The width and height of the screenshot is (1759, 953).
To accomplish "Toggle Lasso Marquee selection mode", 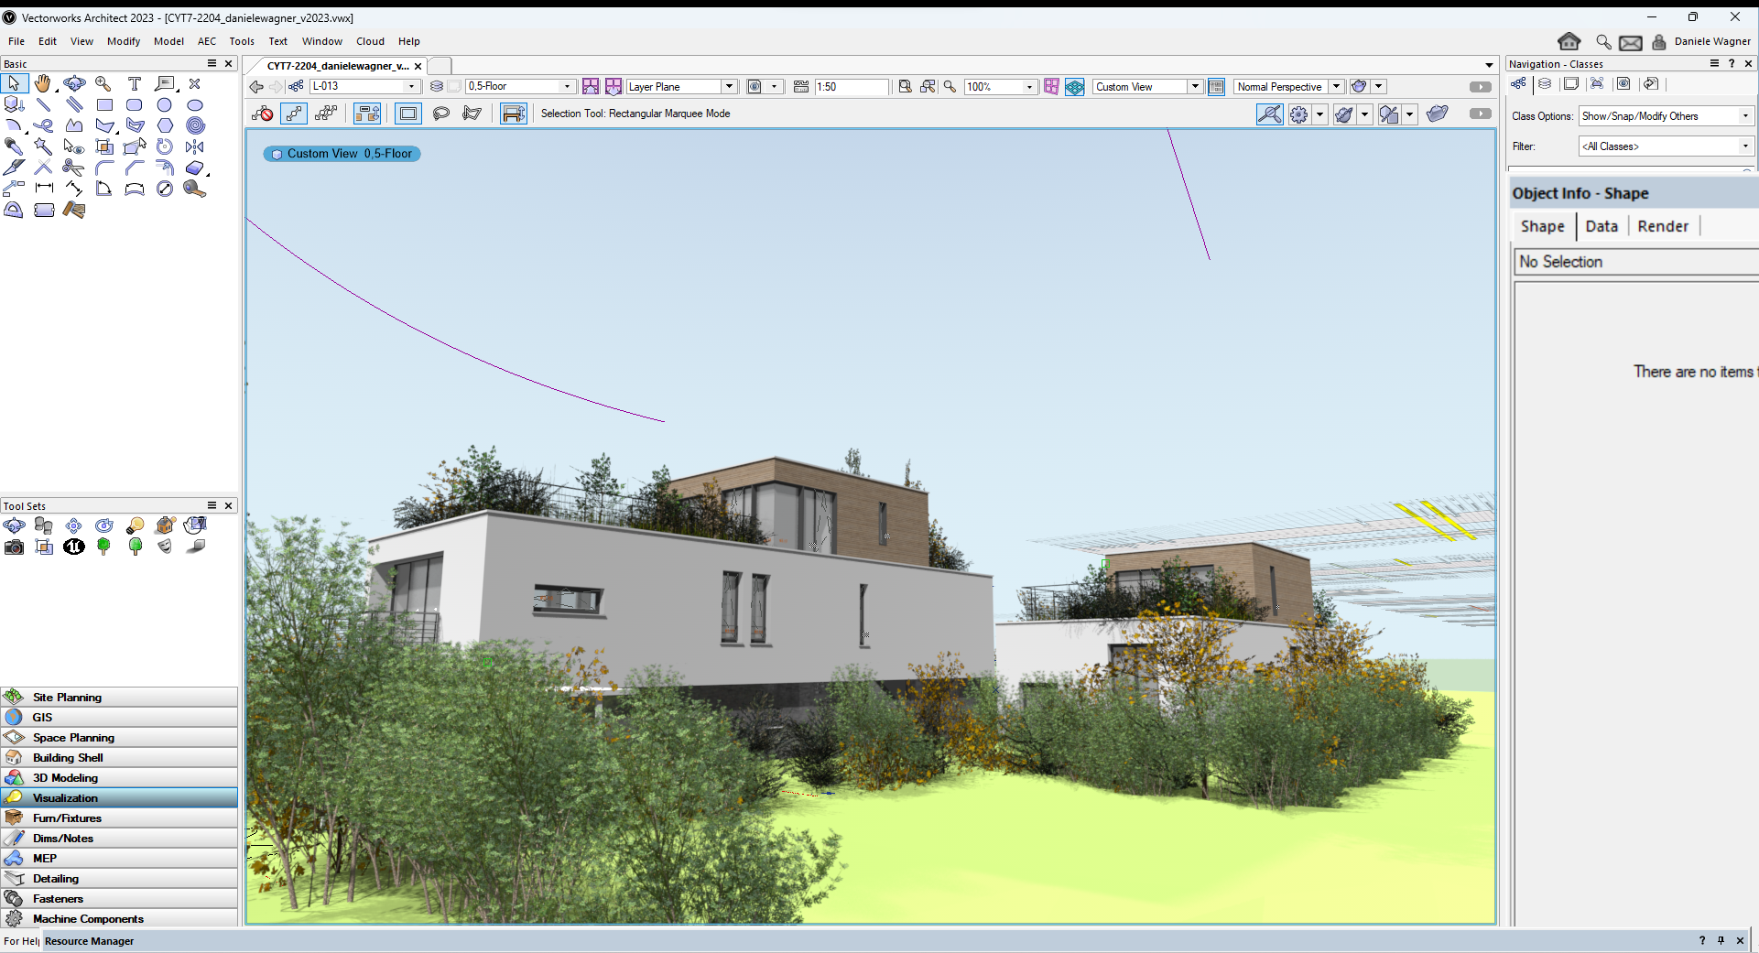I will point(441,114).
